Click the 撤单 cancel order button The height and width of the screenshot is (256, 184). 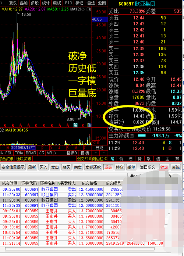[x=131, y=167]
